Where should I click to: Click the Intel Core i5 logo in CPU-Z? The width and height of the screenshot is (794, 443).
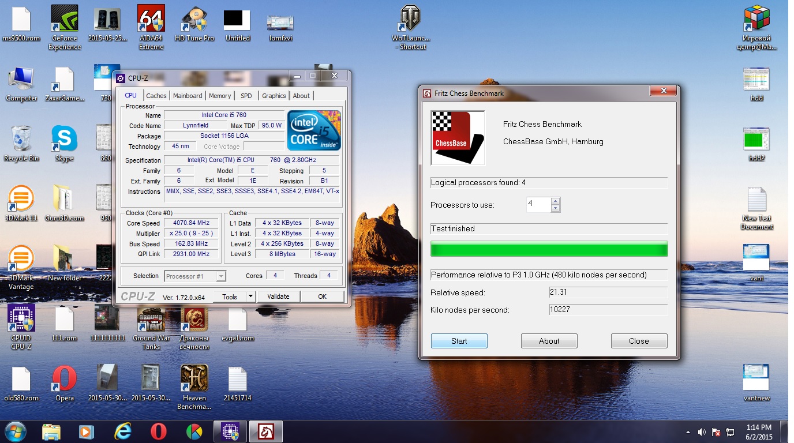point(314,130)
